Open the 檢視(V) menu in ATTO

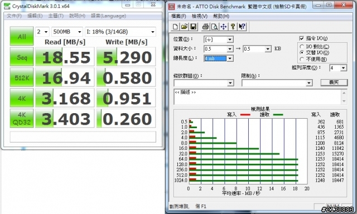click(200, 16)
